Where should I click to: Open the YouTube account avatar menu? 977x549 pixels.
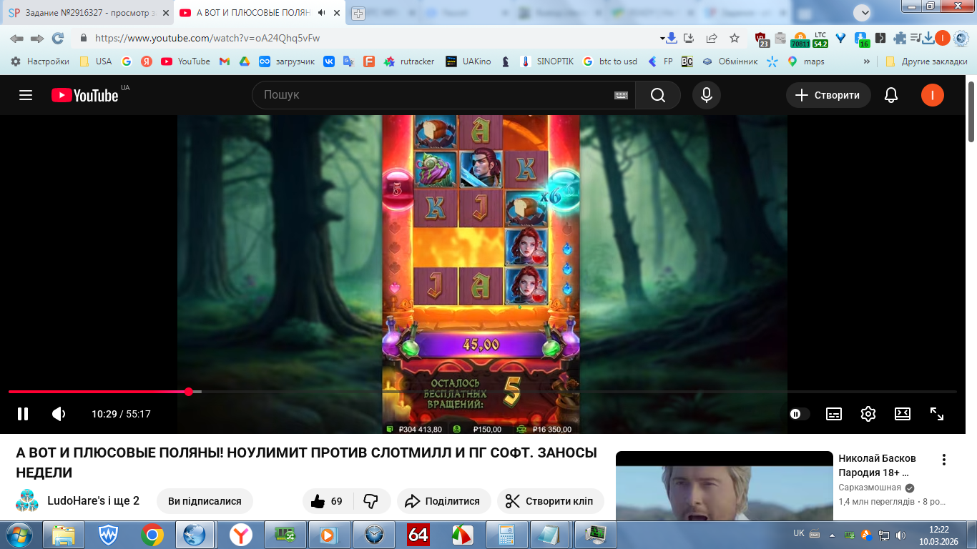(x=933, y=95)
